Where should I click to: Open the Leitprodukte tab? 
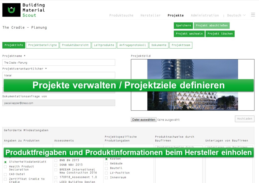104,45
